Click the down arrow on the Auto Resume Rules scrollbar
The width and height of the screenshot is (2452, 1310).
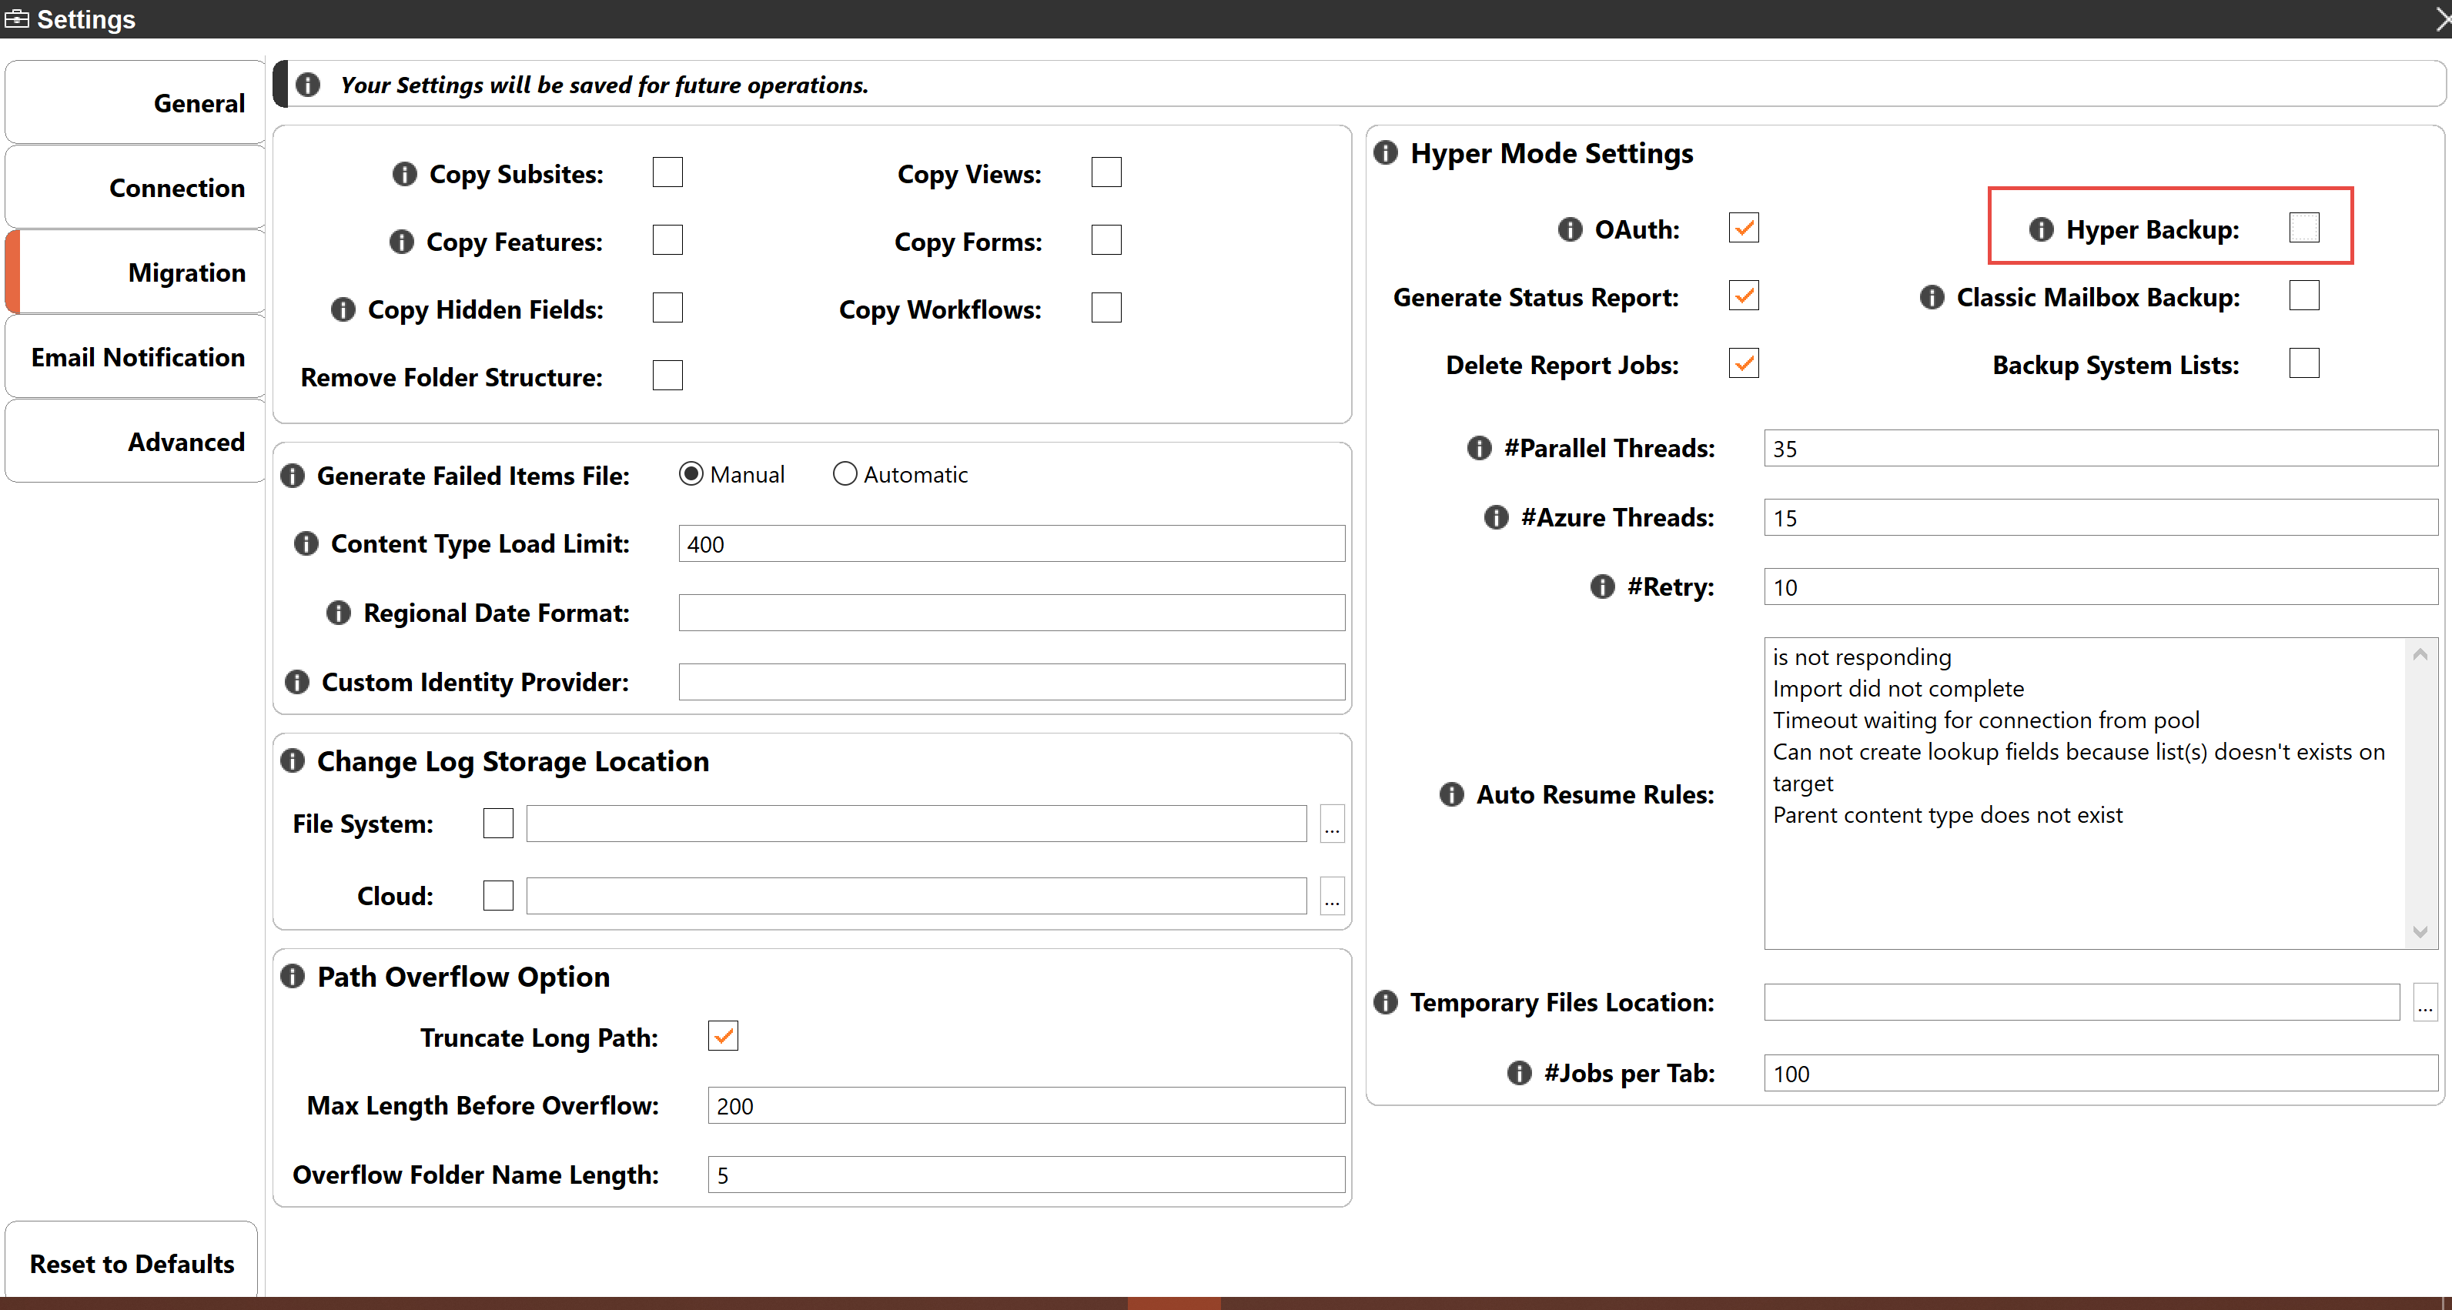click(x=2420, y=934)
